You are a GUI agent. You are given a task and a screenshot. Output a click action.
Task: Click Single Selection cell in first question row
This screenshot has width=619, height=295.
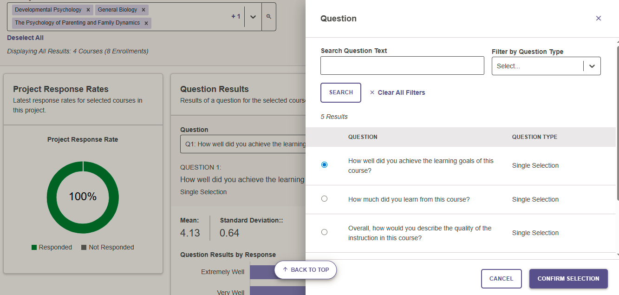[x=535, y=165]
